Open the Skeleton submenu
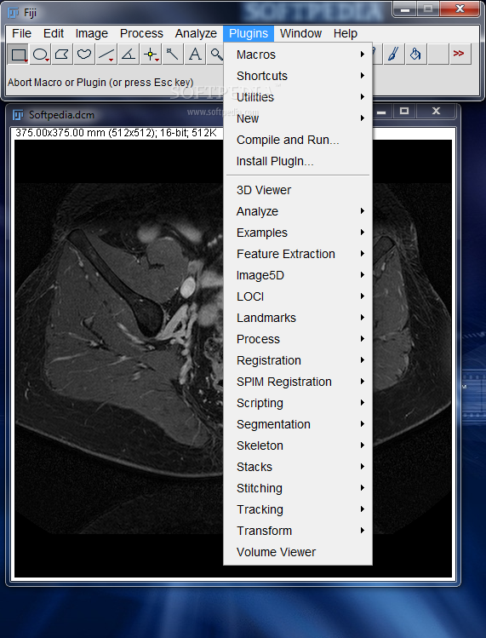The image size is (486, 638). 298,445
